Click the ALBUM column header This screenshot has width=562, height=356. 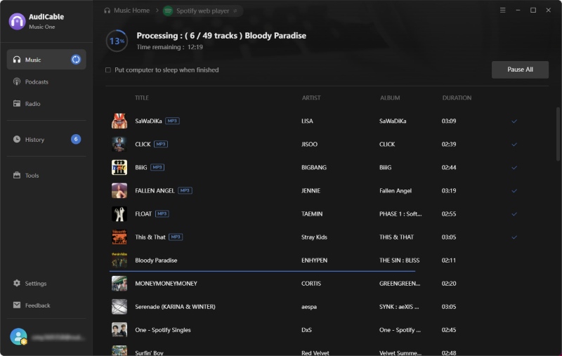[x=390, y=98]
